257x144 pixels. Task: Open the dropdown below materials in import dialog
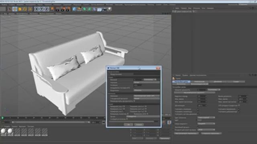coord(147,98)
